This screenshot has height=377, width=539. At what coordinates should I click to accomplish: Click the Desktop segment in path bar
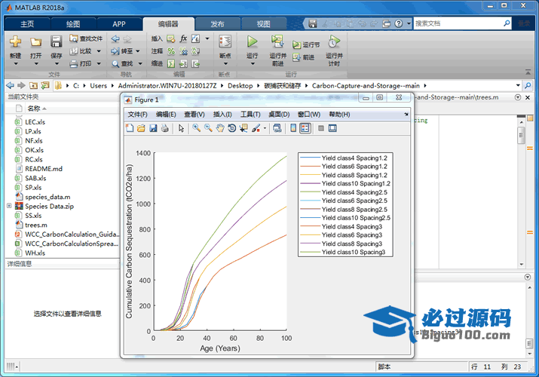[240, 85]
